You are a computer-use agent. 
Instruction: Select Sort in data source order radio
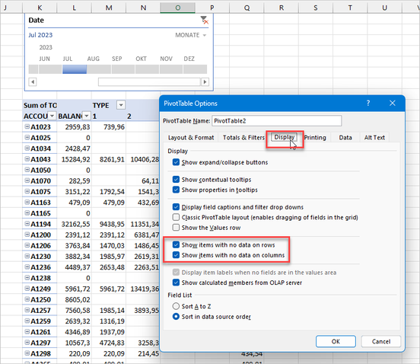(176, 317)
